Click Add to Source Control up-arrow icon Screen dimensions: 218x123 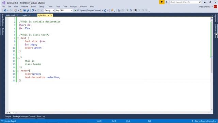[192, 121]
